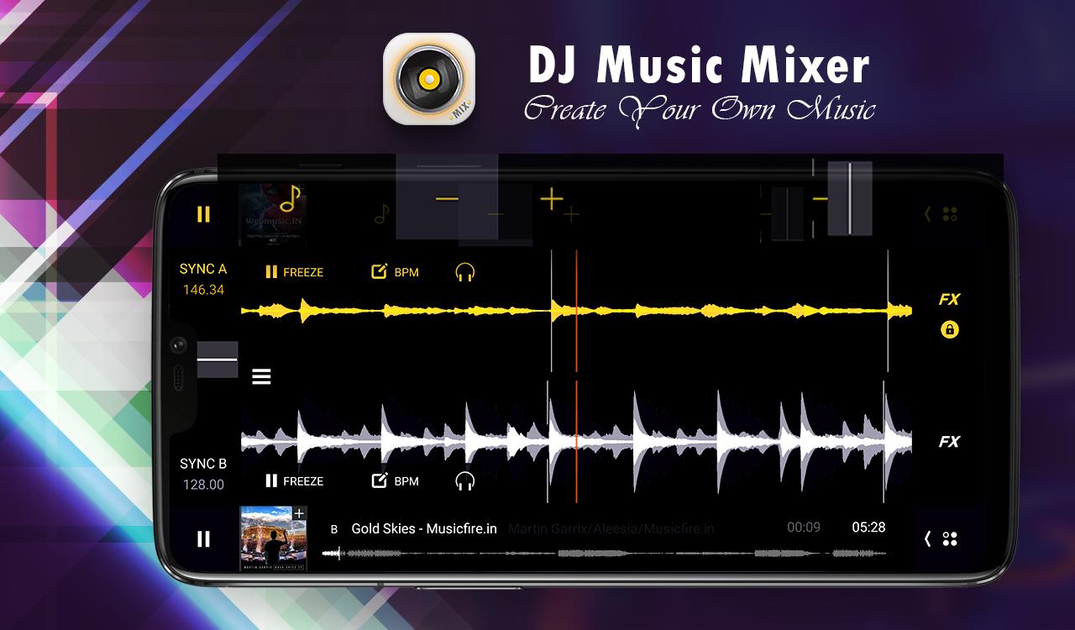
Task: Click the deck B letter label
Action: point(334,529)
